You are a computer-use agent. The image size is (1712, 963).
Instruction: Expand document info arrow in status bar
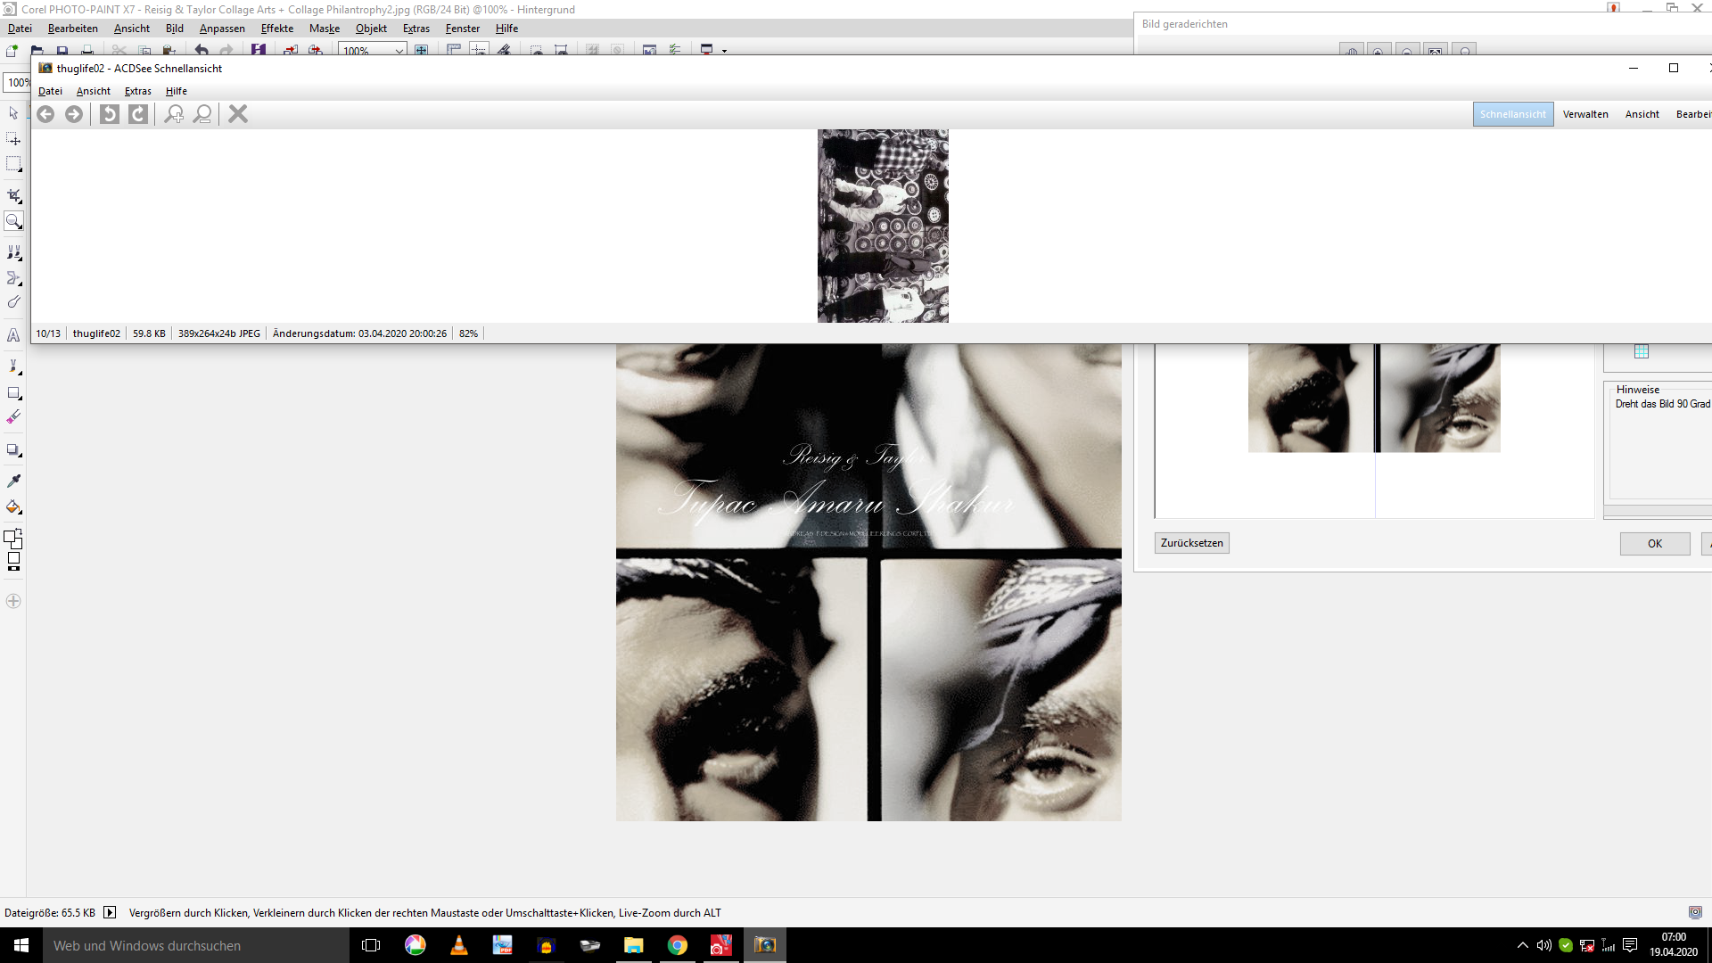[x=110, y=912]
